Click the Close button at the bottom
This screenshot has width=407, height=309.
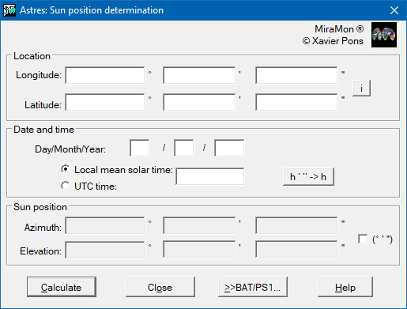coord(160,287)
